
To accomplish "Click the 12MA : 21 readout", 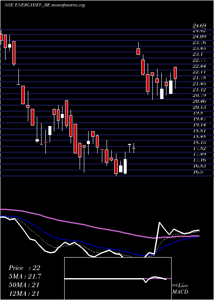I will pos(24,294).
